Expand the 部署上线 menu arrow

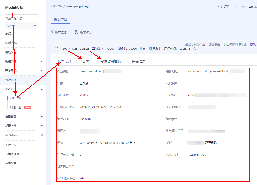coord(42,126)
